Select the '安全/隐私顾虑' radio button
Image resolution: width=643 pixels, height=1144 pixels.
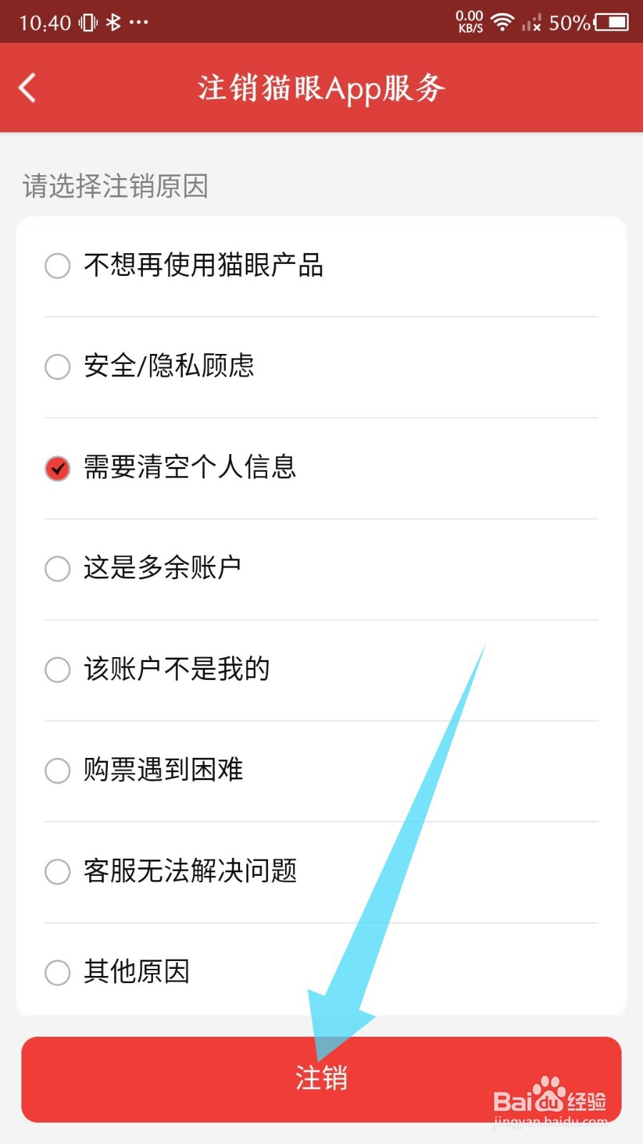click(x=58, y=367)
